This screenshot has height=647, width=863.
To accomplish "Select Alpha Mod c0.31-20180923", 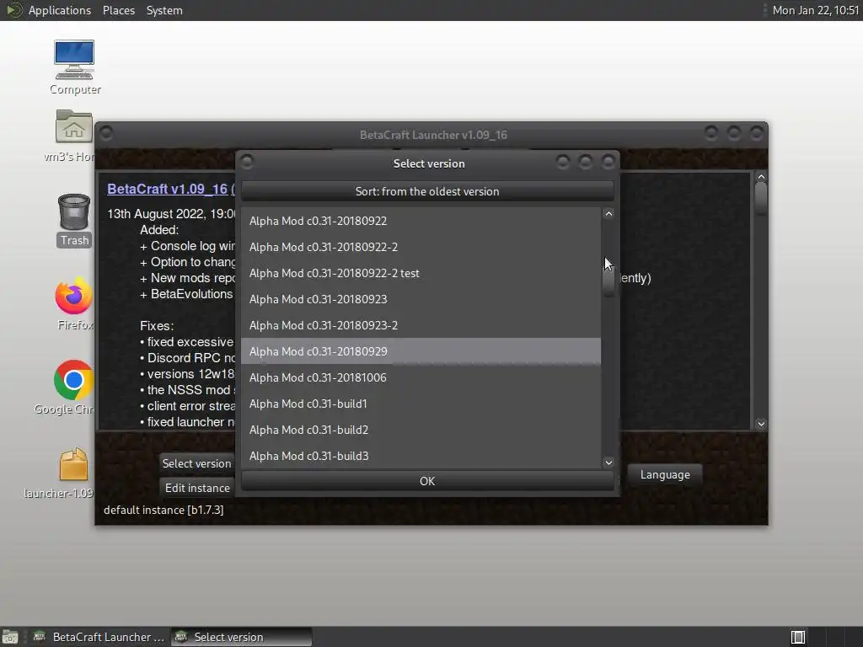I will [x=421, y=299].
